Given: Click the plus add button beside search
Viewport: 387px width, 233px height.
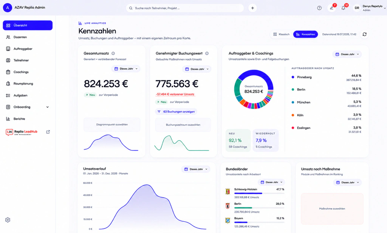Looking at the screenshot, I should click(x=252, y=8).
